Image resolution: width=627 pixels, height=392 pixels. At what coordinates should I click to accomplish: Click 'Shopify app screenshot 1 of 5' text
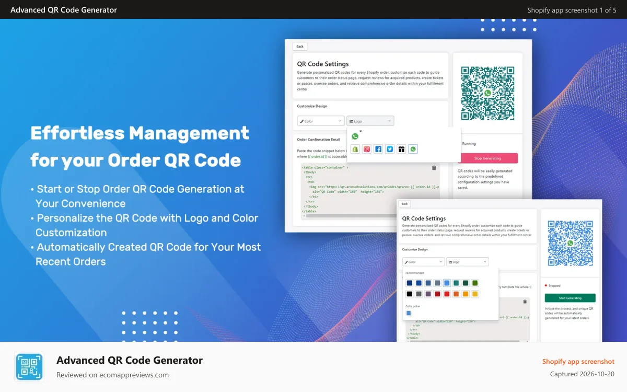click(x=572, y=10)
